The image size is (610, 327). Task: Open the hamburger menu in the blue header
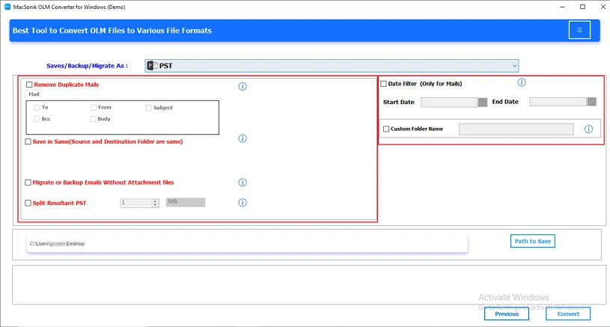(579, 30)
